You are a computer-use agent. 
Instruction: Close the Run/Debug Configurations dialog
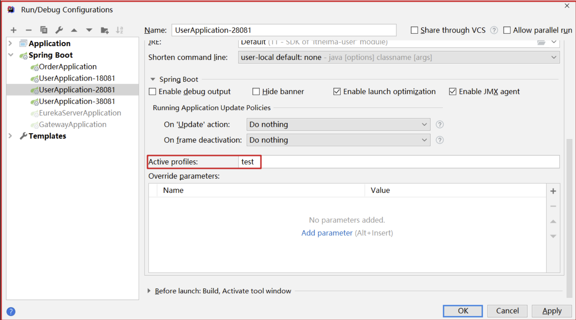567,6
